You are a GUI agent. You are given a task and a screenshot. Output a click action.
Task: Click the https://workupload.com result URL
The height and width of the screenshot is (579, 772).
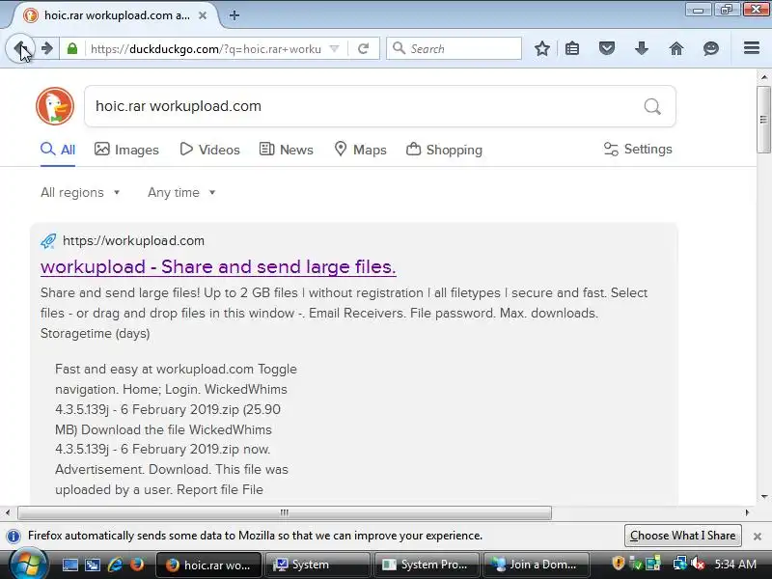133,240
